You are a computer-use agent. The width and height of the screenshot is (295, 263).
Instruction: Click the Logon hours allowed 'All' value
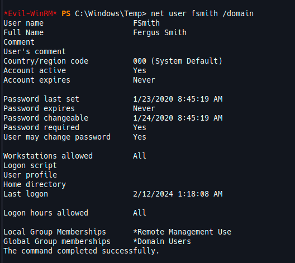click(x=140, y=213)
